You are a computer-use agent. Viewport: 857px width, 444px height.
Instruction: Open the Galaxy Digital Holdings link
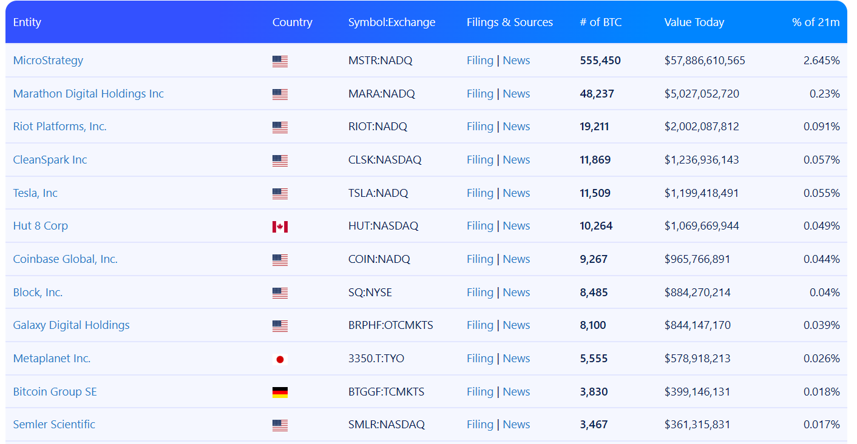[72, 325]
